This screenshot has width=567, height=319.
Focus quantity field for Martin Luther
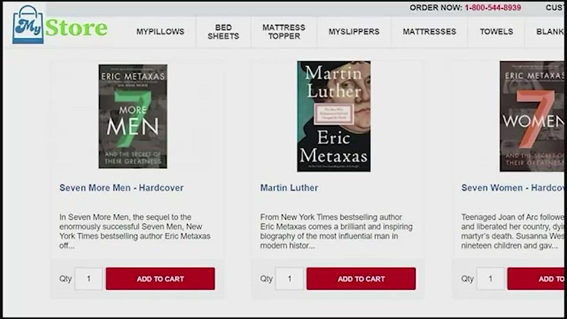pyautogui.click(x=289, y=278)
